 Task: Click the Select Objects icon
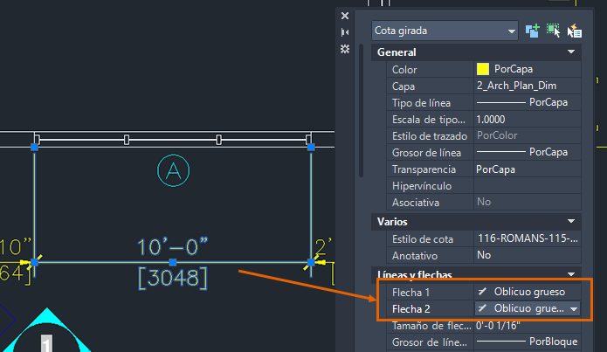click(553, 31)
